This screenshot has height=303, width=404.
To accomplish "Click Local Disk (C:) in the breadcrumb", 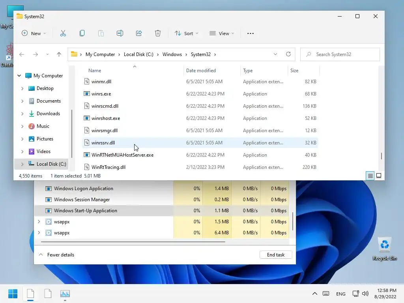I will coord(138,54).
